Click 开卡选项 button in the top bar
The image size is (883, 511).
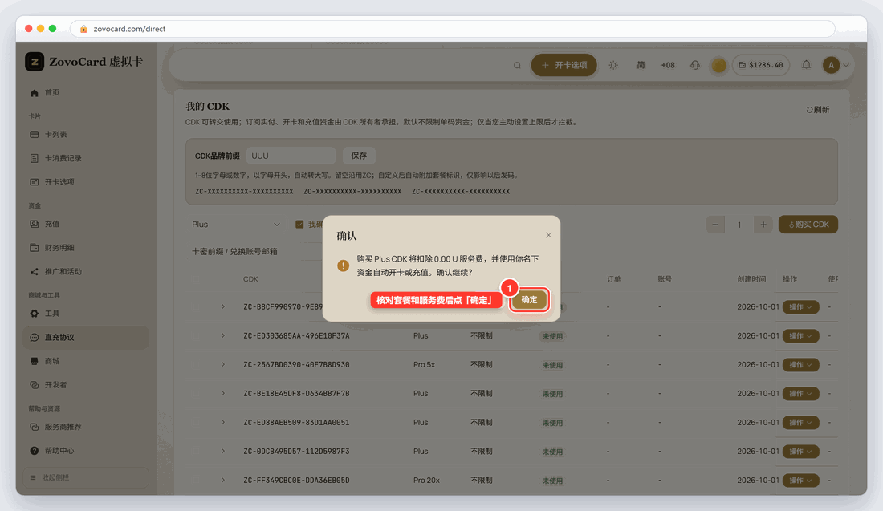pyautogui.click(x=564, y=65)
